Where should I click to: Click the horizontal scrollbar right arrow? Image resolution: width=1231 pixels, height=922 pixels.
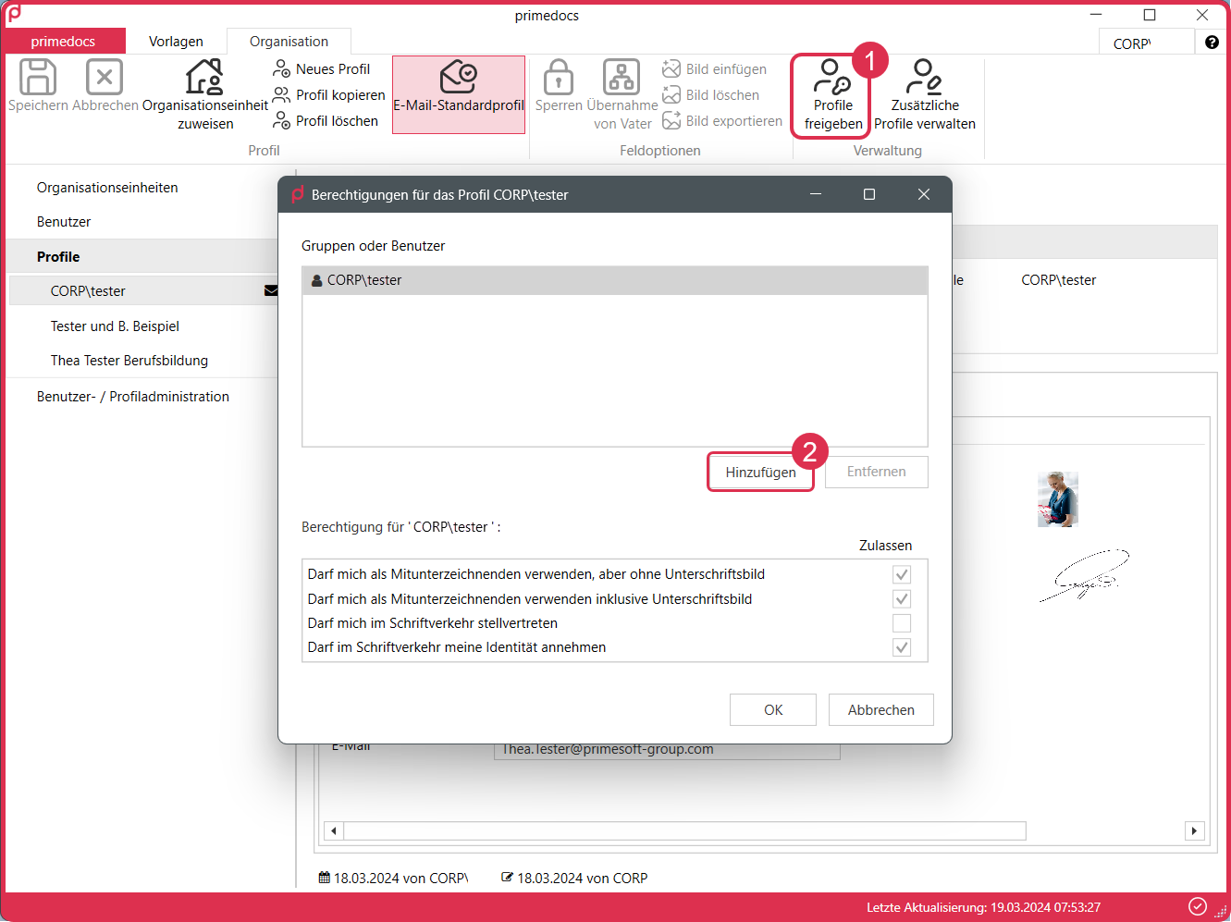pos(1195,830)
